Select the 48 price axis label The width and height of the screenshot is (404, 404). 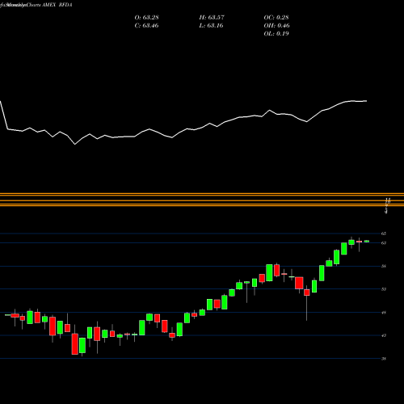point(384,313)
